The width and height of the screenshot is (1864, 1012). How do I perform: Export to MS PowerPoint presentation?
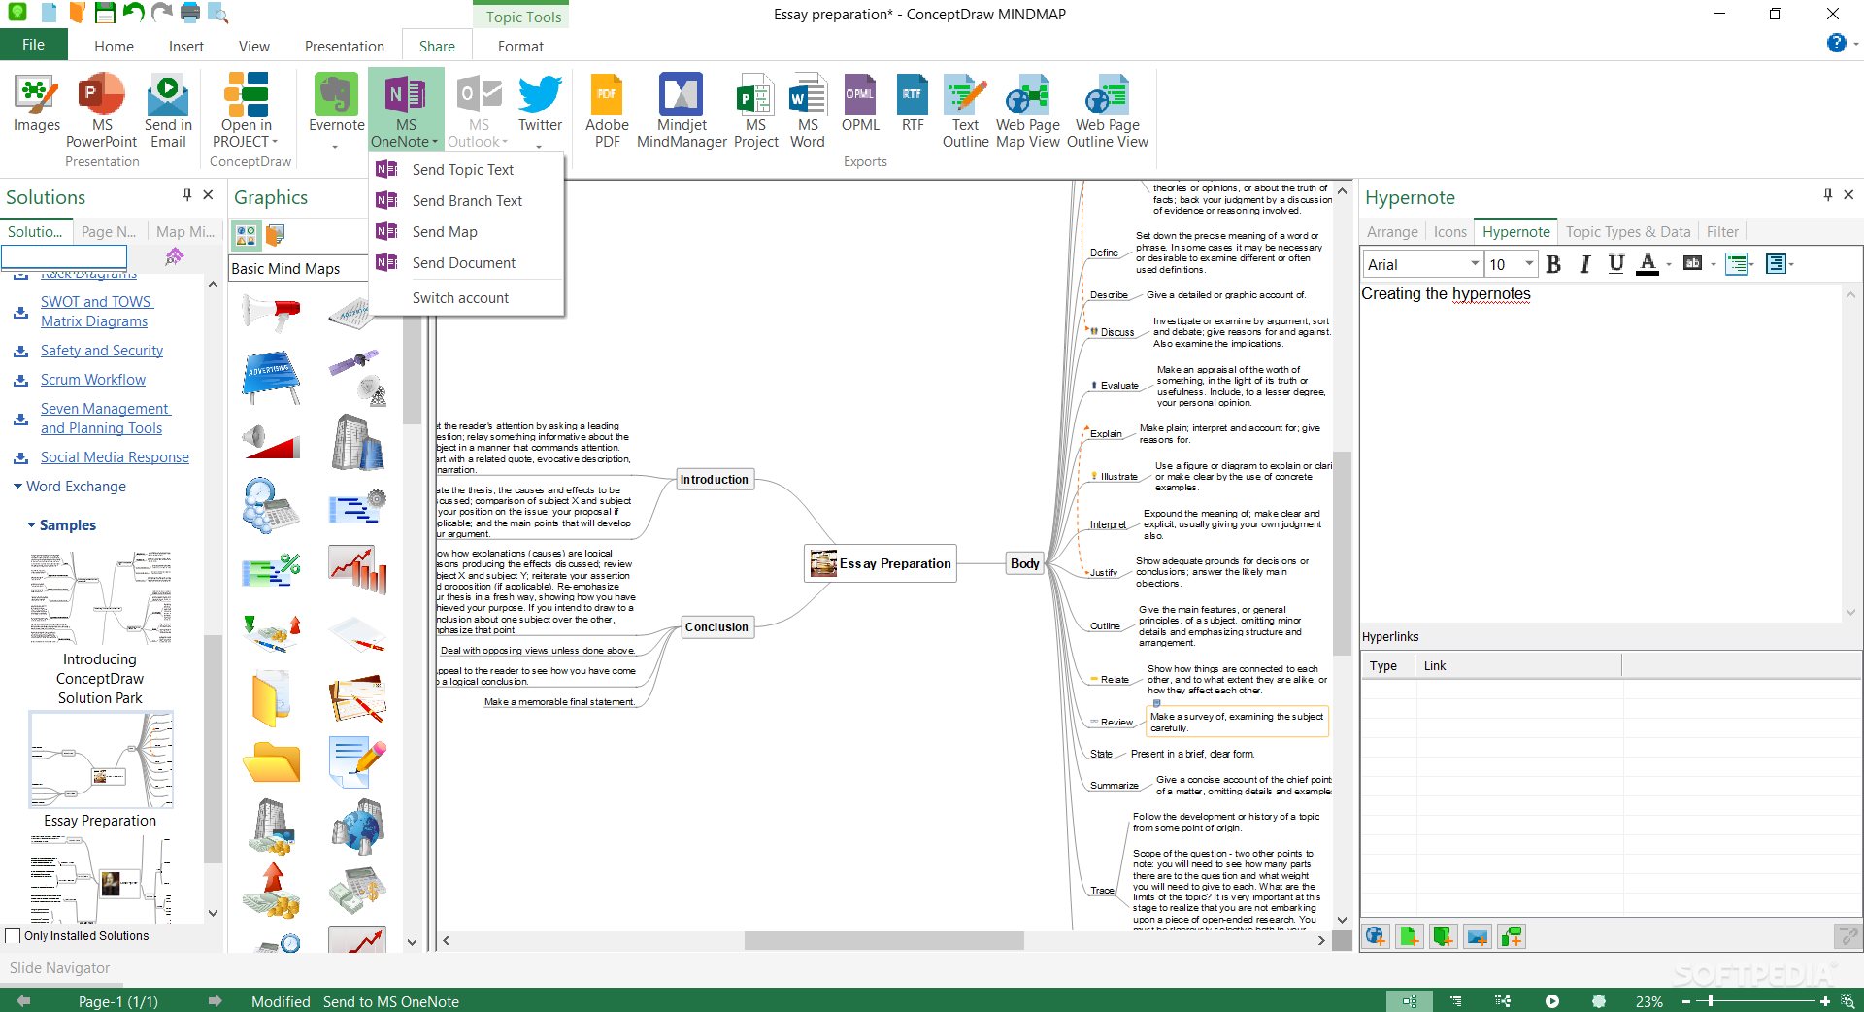click(x=102, y=110)
